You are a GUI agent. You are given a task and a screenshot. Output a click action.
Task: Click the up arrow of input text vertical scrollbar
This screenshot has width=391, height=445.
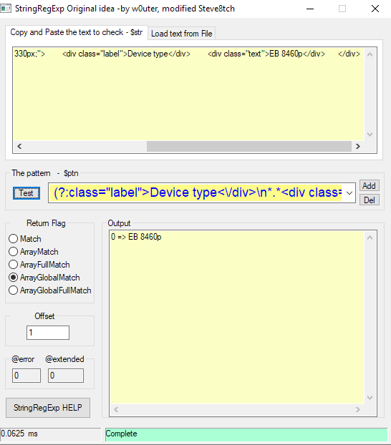point(370,54)
